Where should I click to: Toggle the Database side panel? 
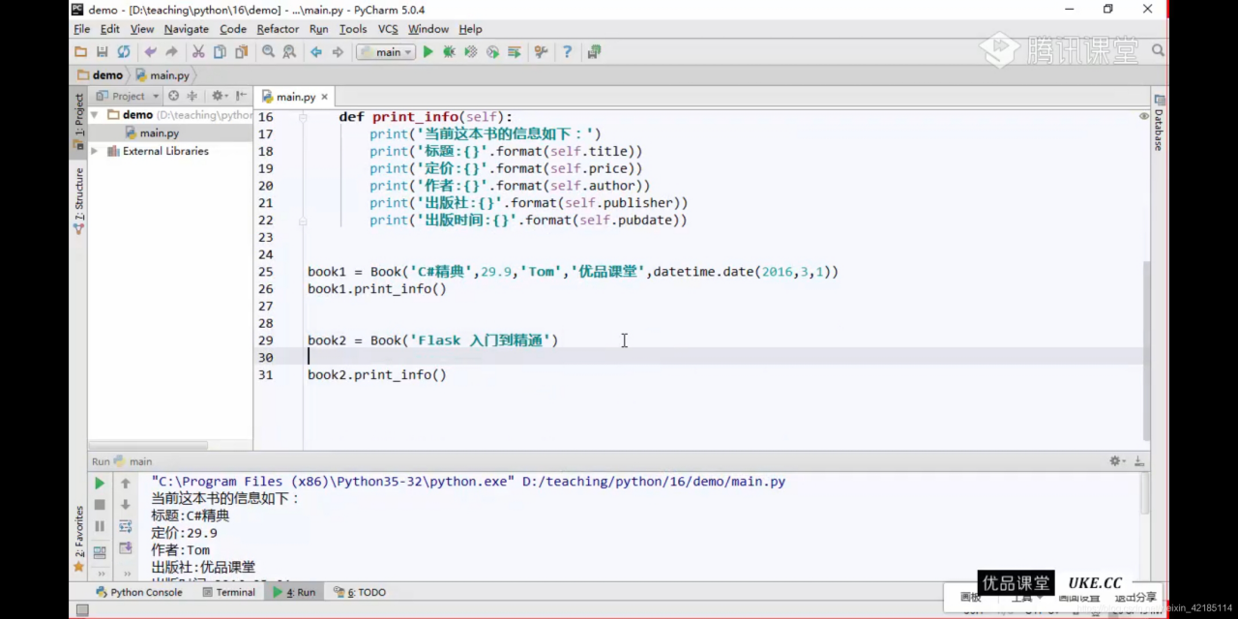tap(1159, 124)
